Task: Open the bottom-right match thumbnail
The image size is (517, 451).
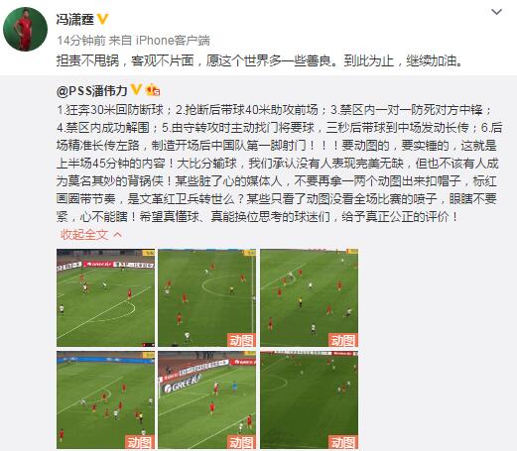Action: click(x=309, y=399)
